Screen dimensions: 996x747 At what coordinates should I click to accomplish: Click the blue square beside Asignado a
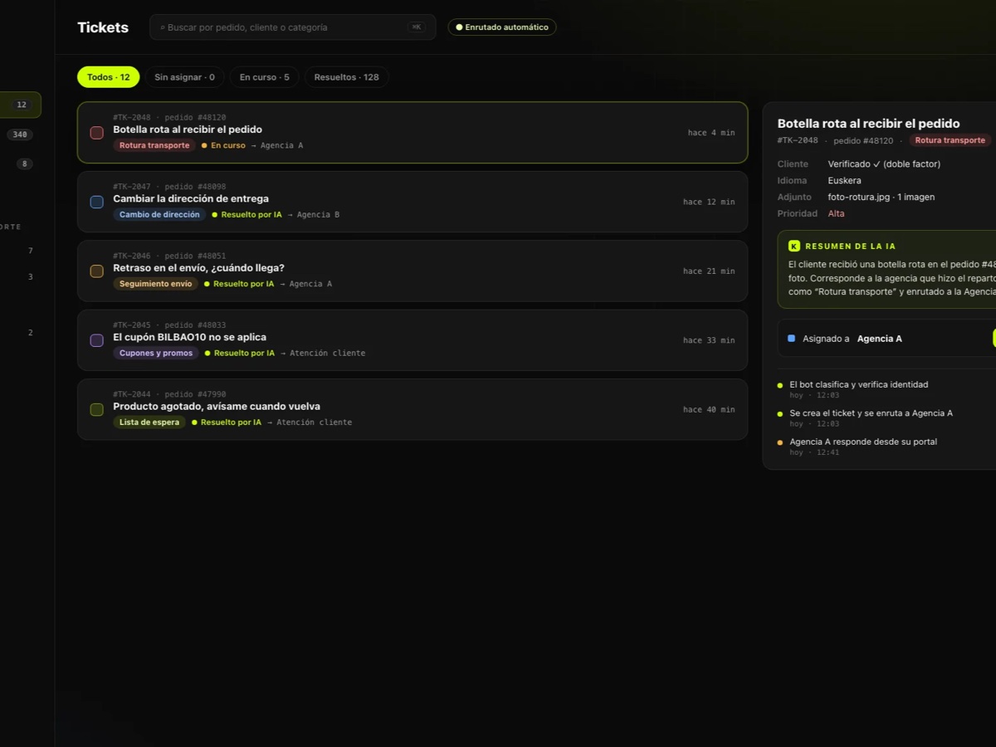[791, 339]
